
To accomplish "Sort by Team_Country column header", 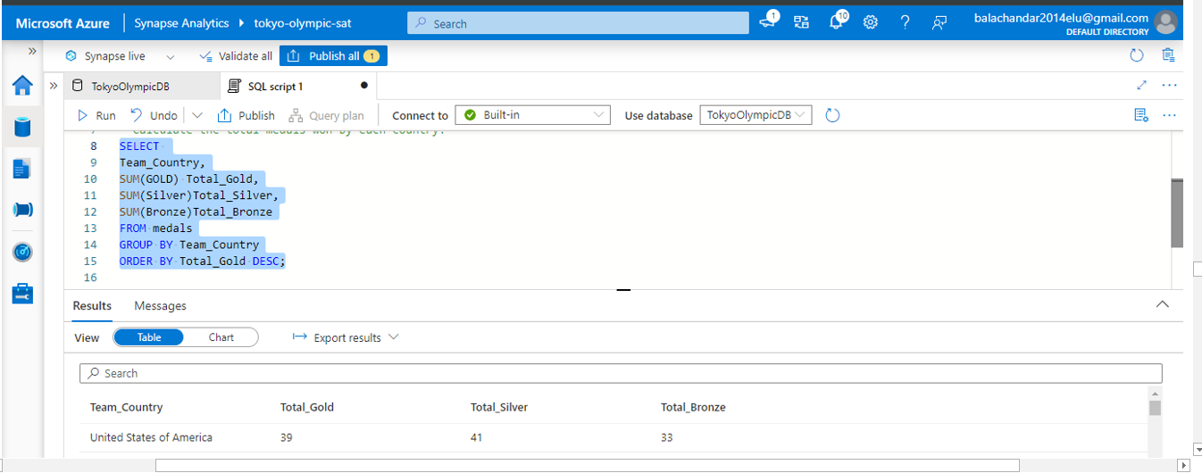I will coord(126,407).
